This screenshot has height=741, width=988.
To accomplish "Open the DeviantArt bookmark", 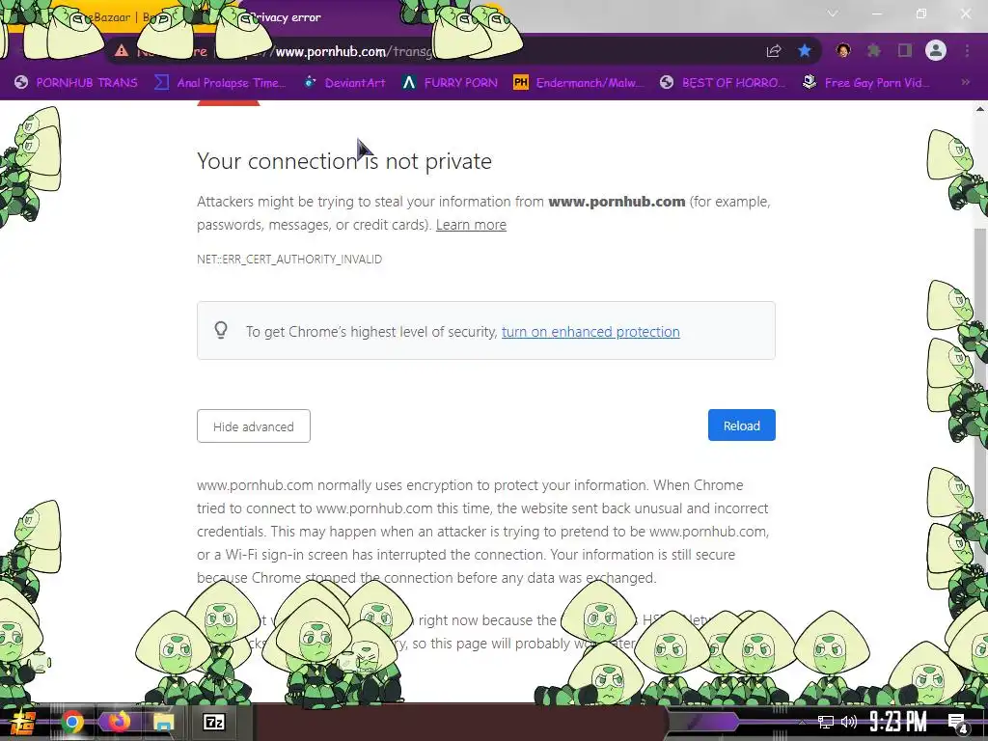I will [344, 83].
